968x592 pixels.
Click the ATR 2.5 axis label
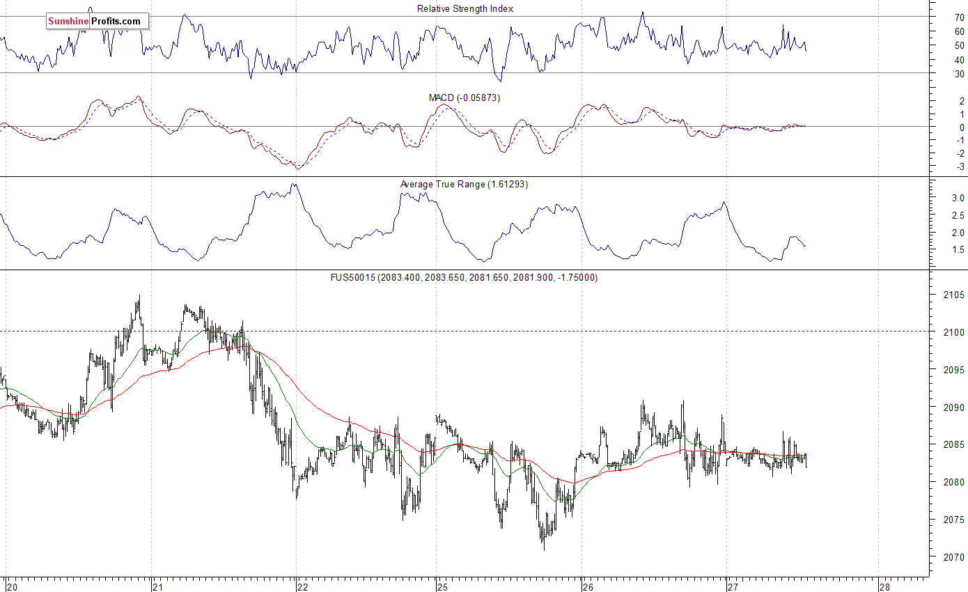[x=958, y=216]
